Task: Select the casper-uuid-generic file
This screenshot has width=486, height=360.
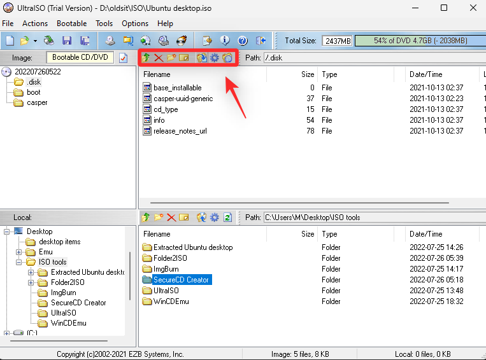Action: [x=183, y=99]
